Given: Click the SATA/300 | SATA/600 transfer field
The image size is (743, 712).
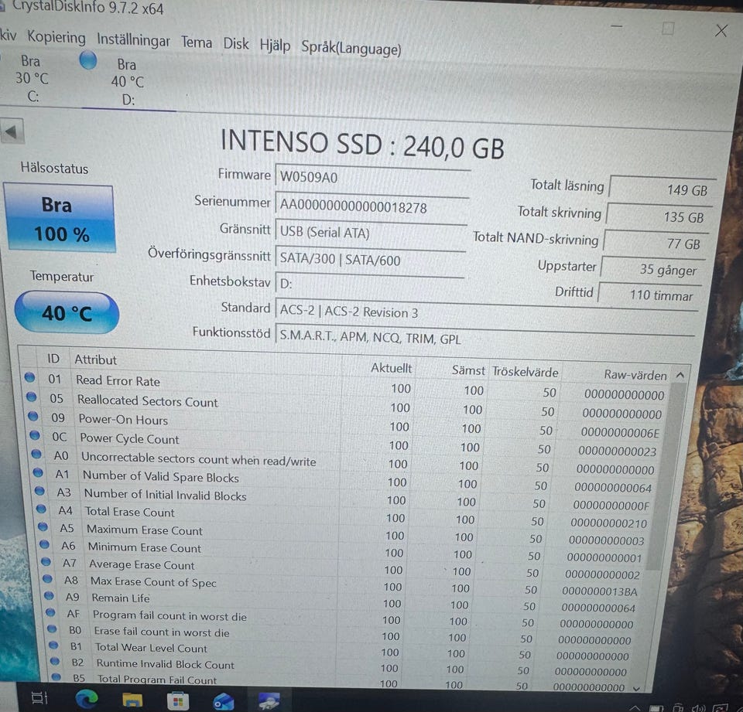Looking at the screenshot, I should tap(370, 260).
